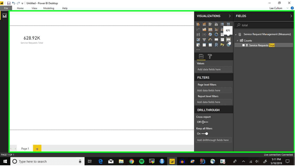Focus the Fields search box containing total
This screenshot has width=295, height=166.
264,25
